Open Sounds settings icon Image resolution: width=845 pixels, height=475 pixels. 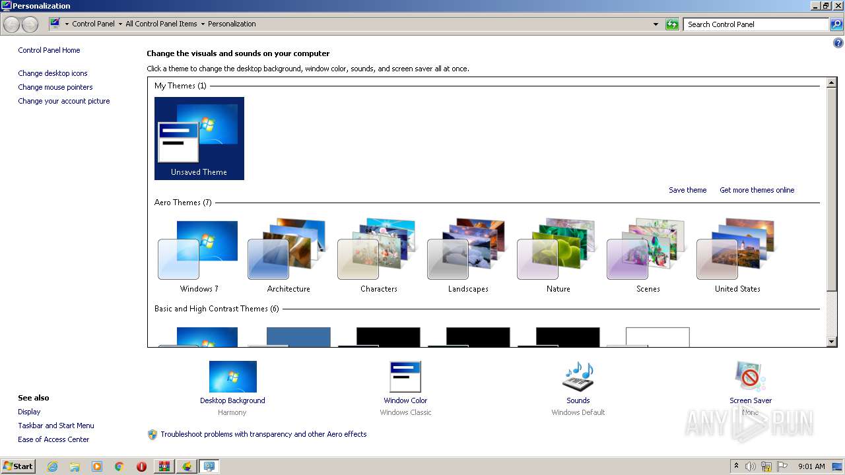578,377
